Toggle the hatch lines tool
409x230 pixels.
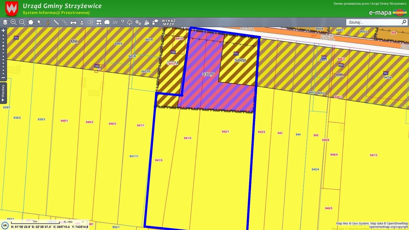click(115, 22)
